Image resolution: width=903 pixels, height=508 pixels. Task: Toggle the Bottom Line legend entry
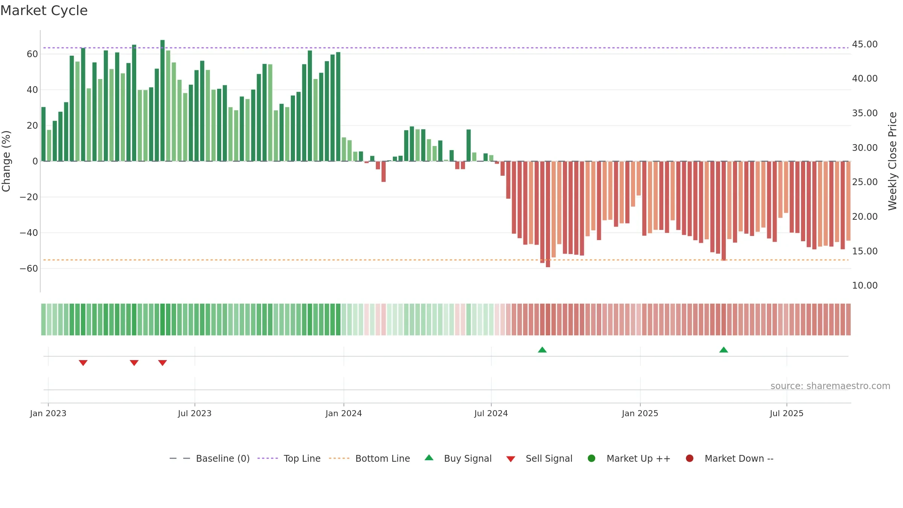coord(369,458)
